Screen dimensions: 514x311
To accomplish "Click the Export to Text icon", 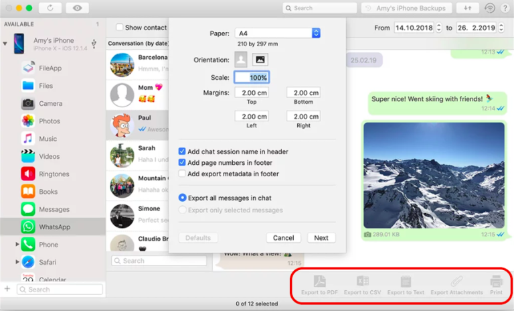I will 406,282.
